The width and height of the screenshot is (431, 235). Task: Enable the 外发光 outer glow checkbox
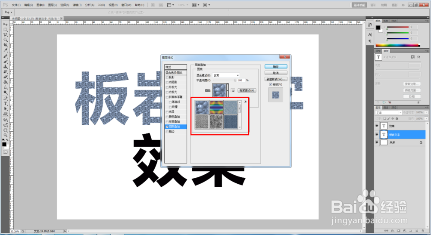(167, 87)
